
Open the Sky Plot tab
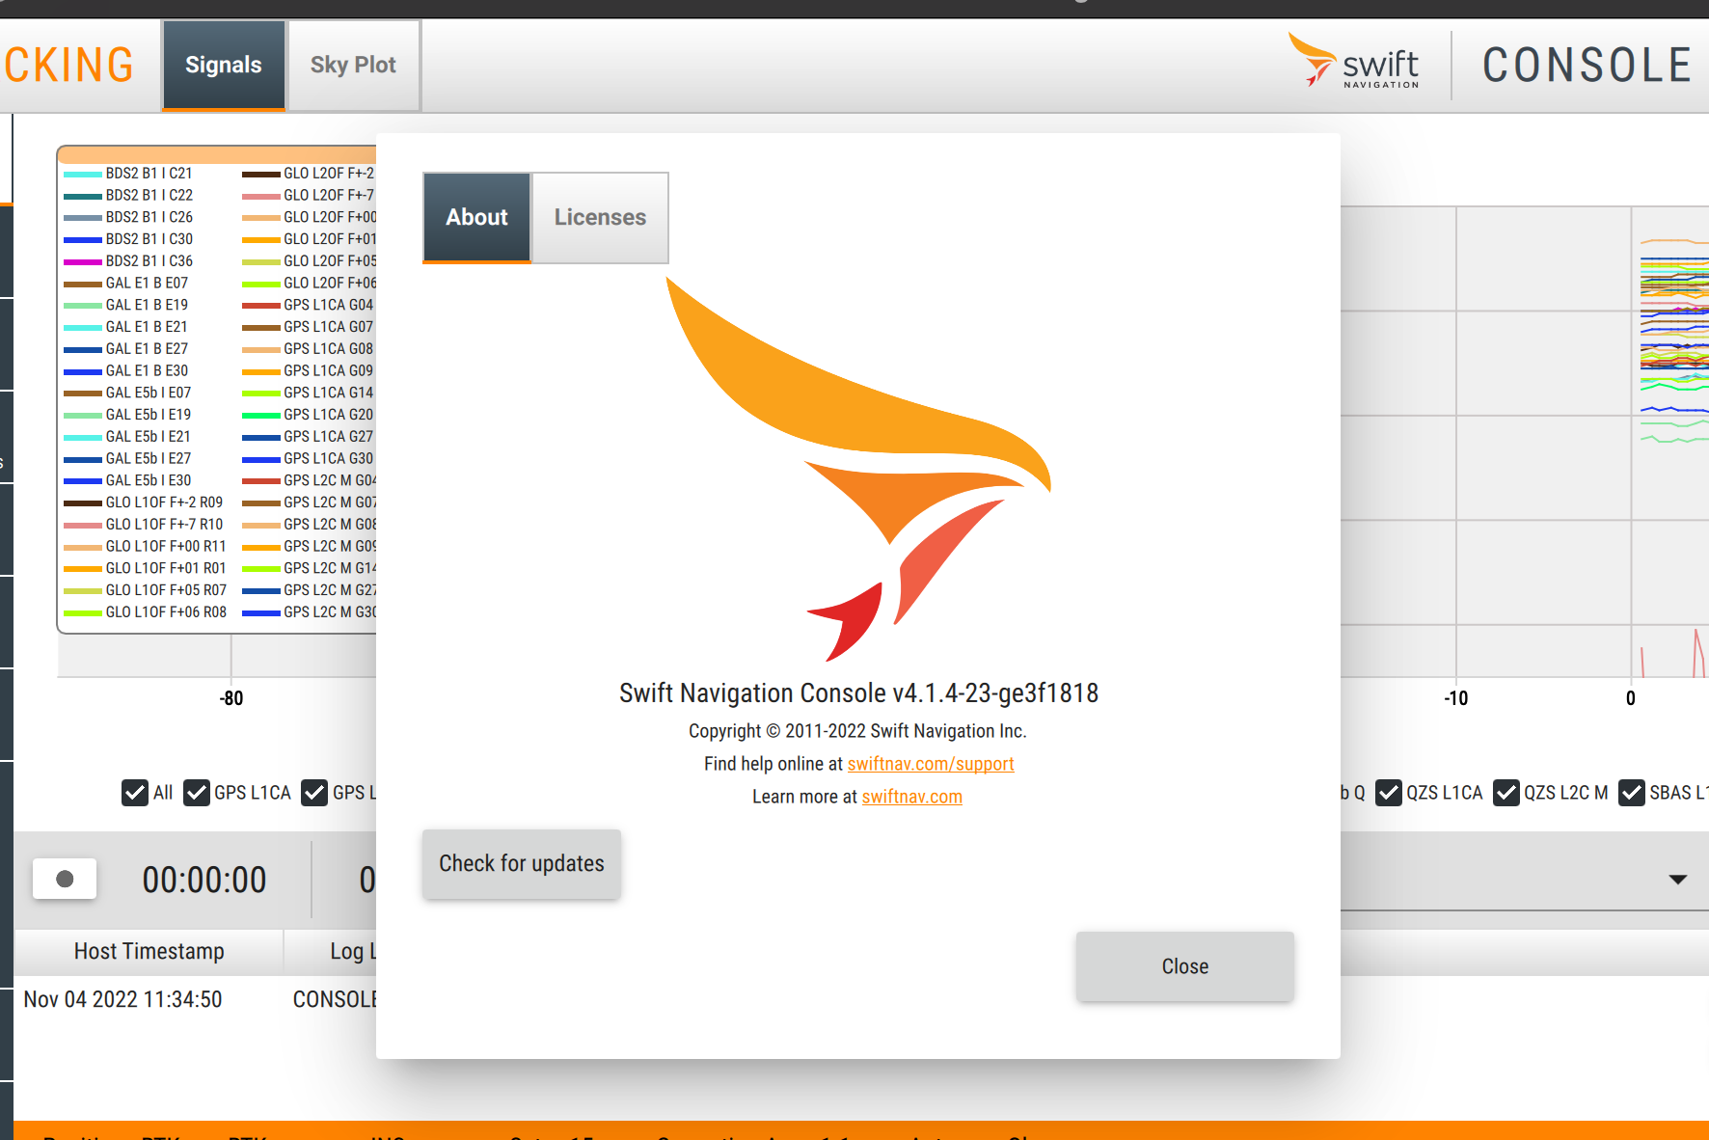click(x=353, y=65)
